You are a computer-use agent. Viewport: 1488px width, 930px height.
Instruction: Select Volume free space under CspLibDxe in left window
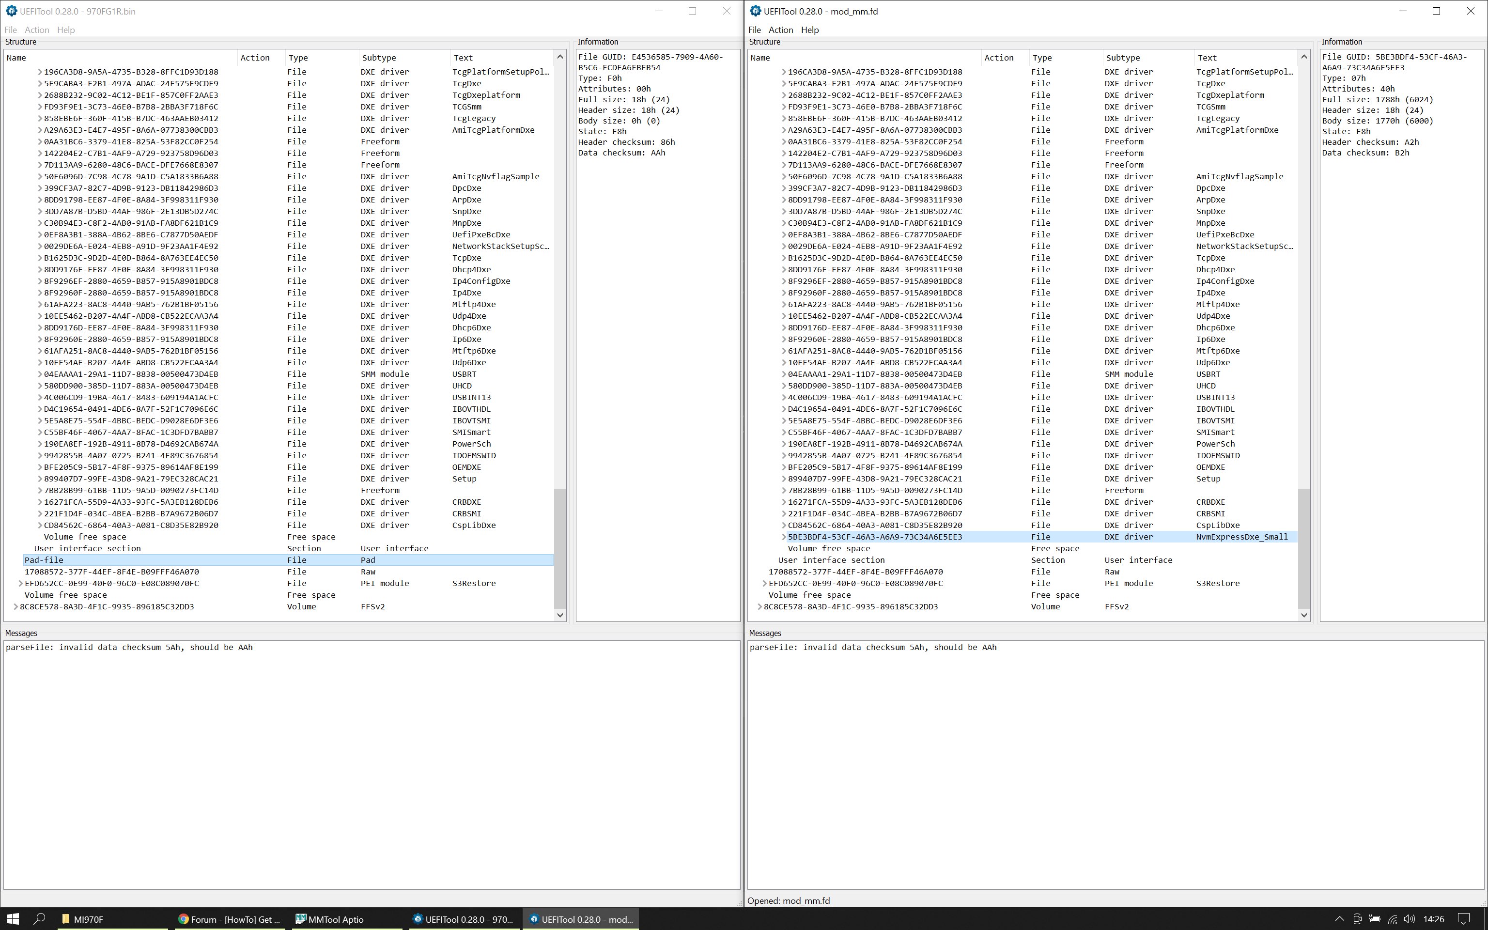297,537
